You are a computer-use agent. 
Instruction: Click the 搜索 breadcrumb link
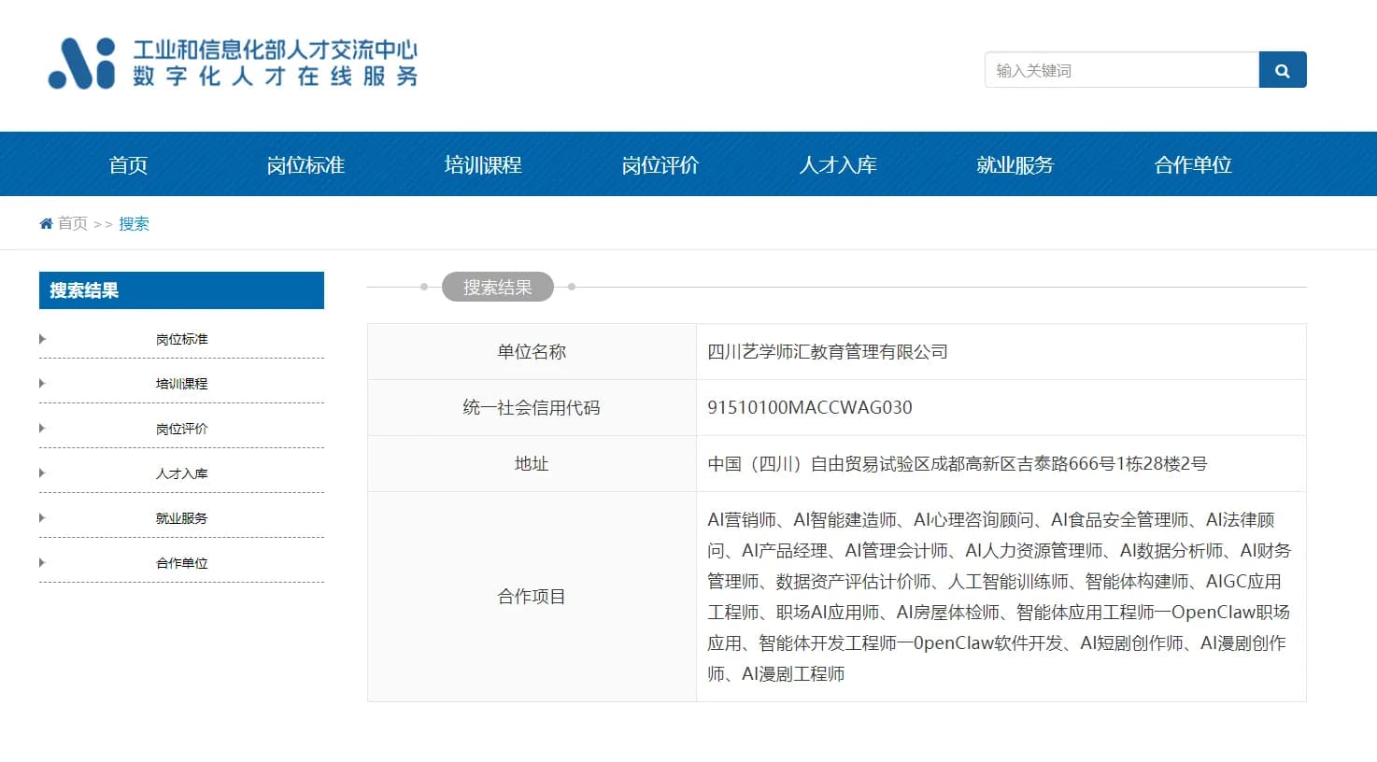point(134,223)
